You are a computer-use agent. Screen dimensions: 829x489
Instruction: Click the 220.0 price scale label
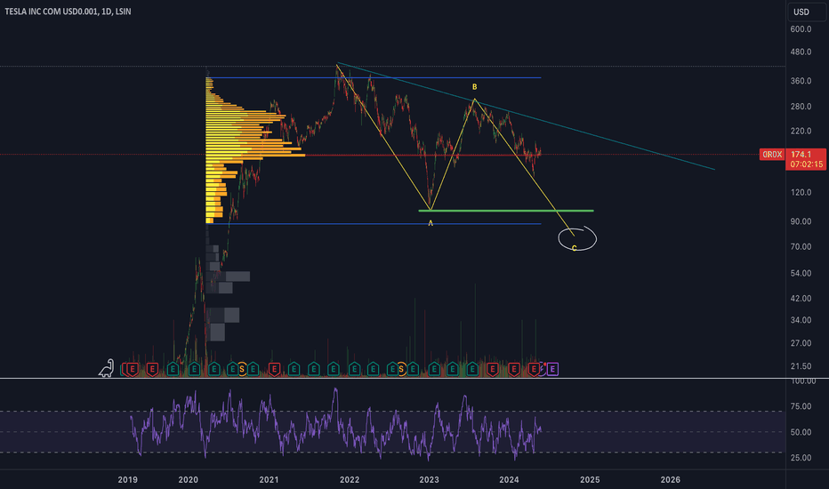(801, 131)
